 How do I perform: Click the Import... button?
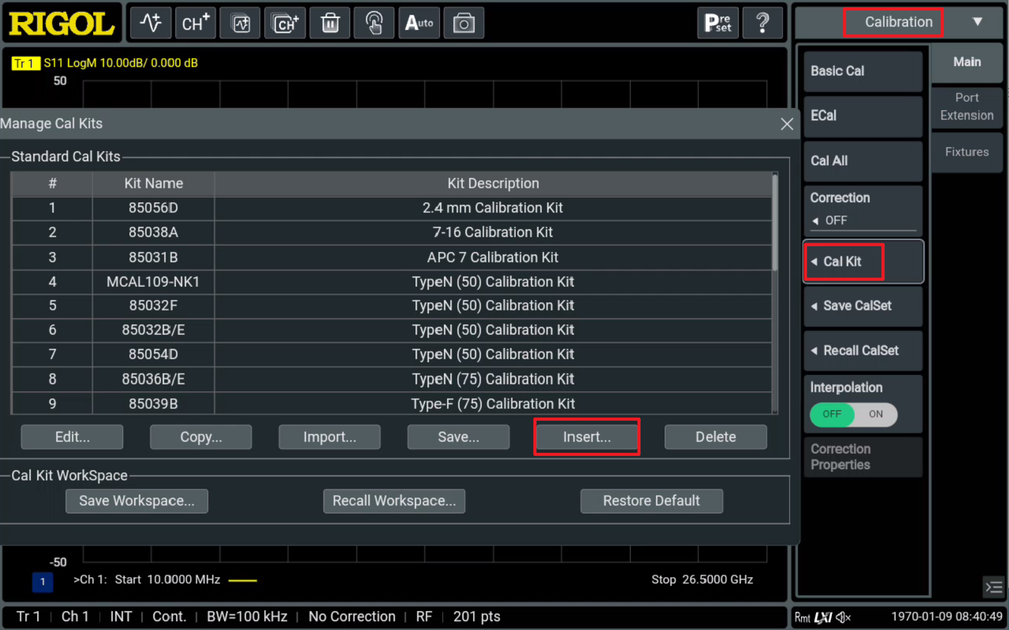[x=329, y=437]
